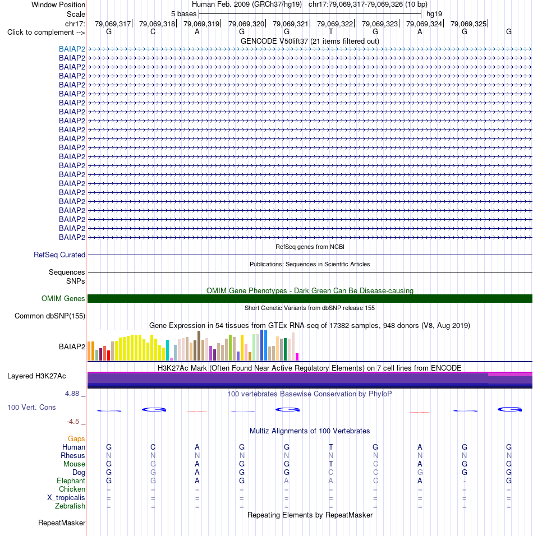This screenshot has width=533, height=536.
Task: Click base T in the complement sequence row
Action: 331,32
